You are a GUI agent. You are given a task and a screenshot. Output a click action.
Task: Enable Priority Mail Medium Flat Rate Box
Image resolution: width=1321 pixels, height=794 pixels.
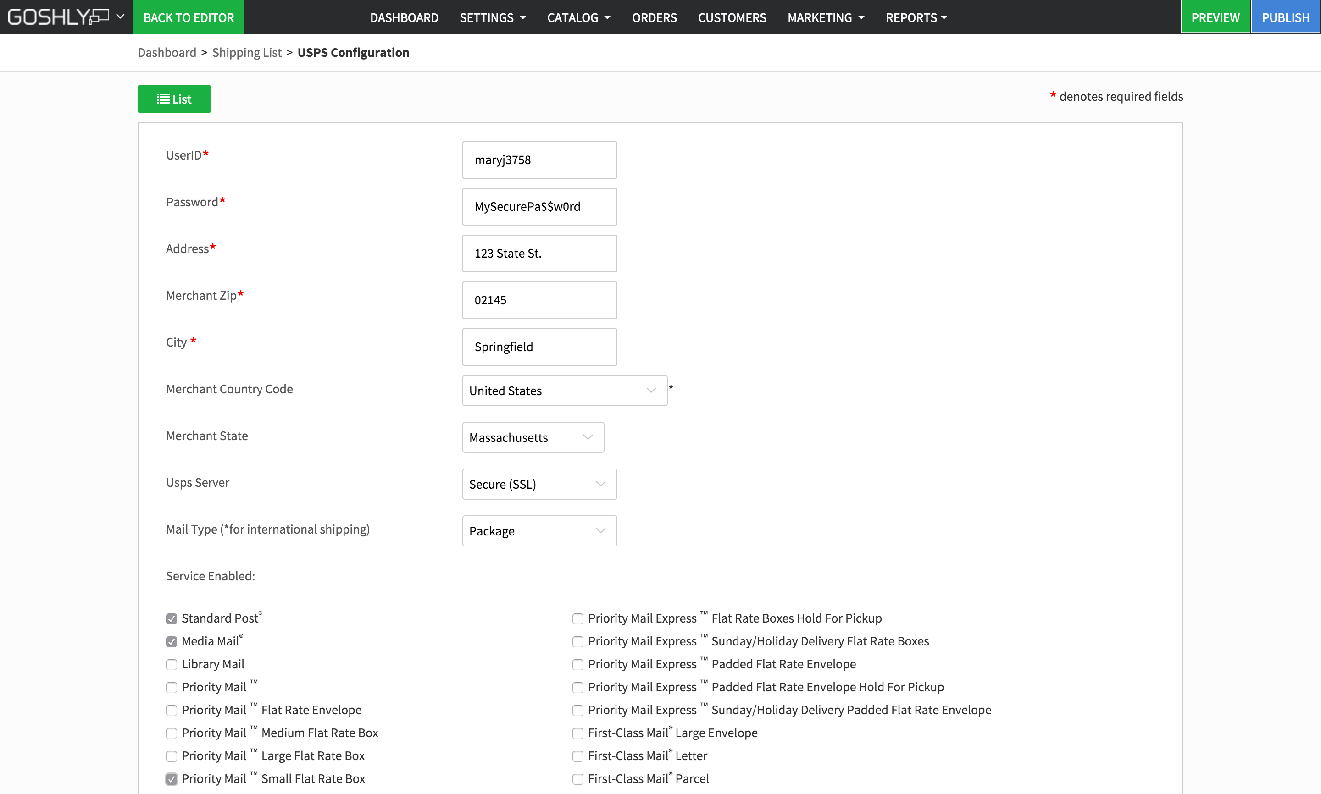click(171, 733)
